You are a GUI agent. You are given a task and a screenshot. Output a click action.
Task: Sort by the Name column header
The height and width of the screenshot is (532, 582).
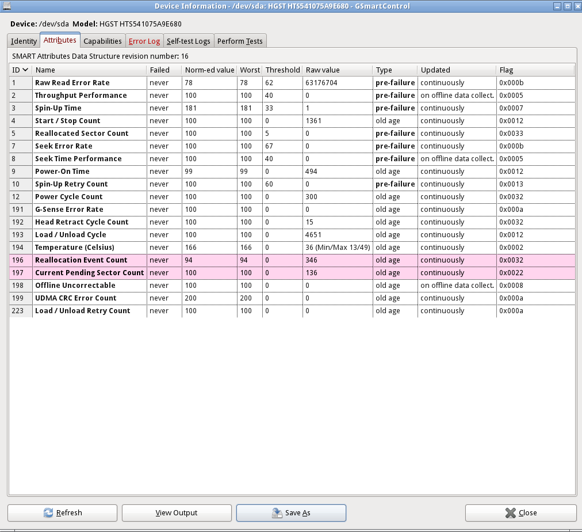coord(90,70)
